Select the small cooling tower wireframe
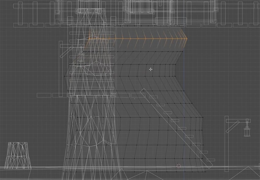260x180 pixels. 18,156
